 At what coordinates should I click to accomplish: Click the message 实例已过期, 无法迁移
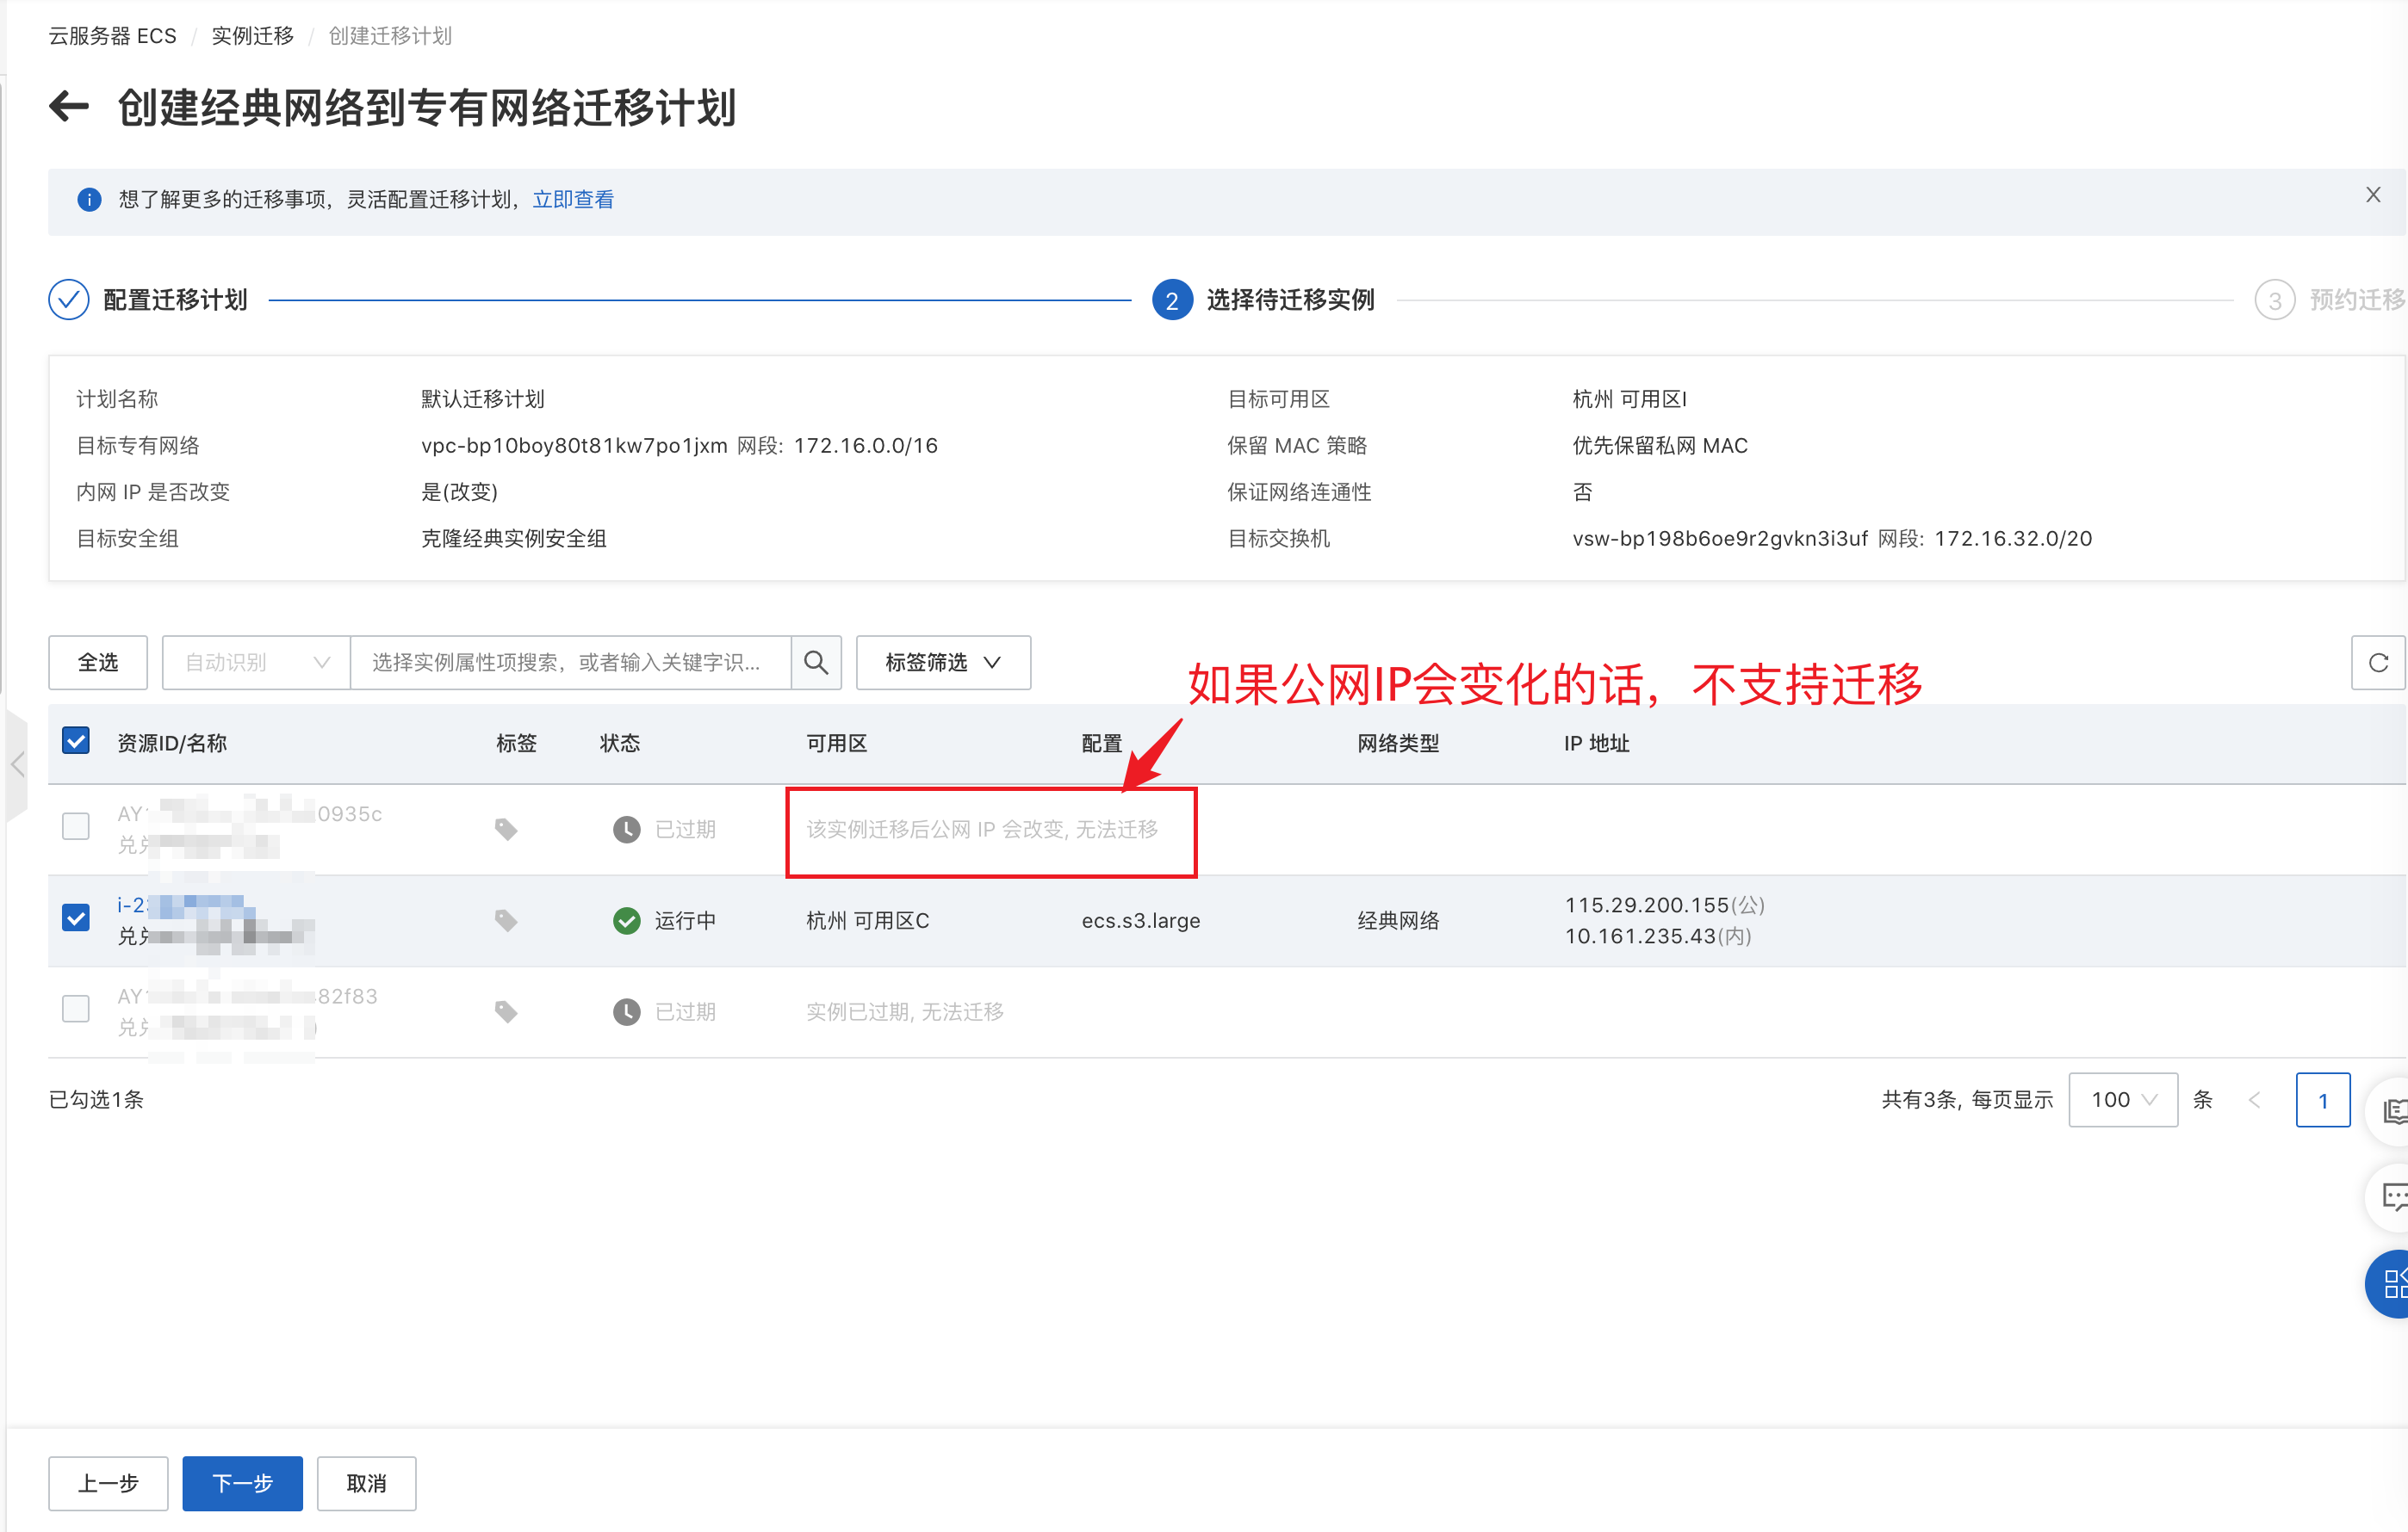point(905,1012)
